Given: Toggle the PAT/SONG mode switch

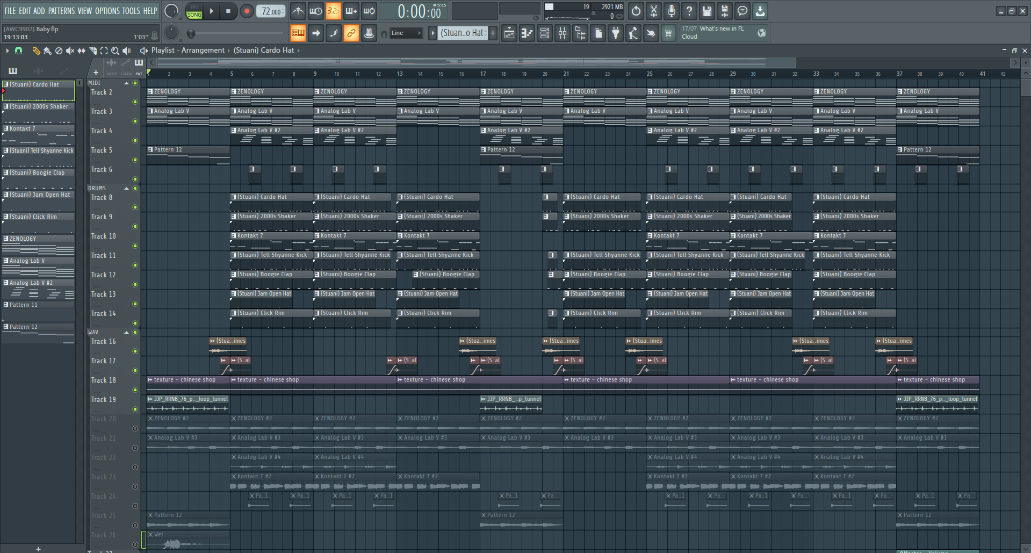Looking at the screenshot, I should click(194, 11).
